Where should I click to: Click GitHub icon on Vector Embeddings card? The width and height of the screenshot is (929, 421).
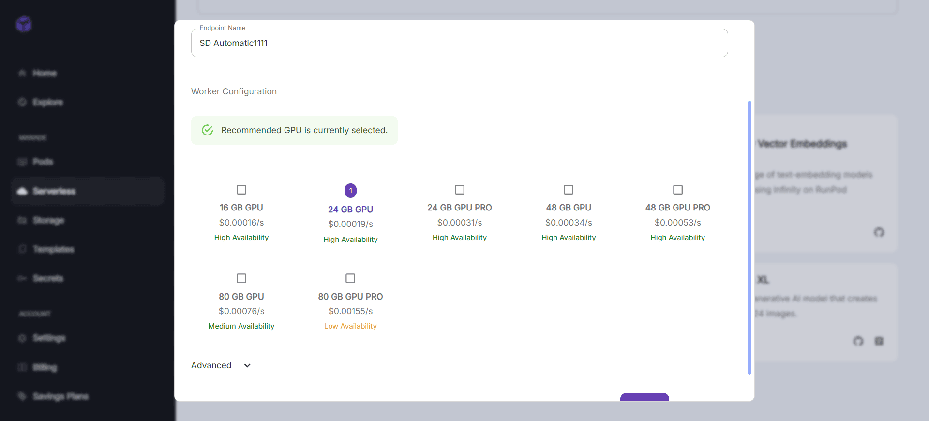click(x=879, y=232)
